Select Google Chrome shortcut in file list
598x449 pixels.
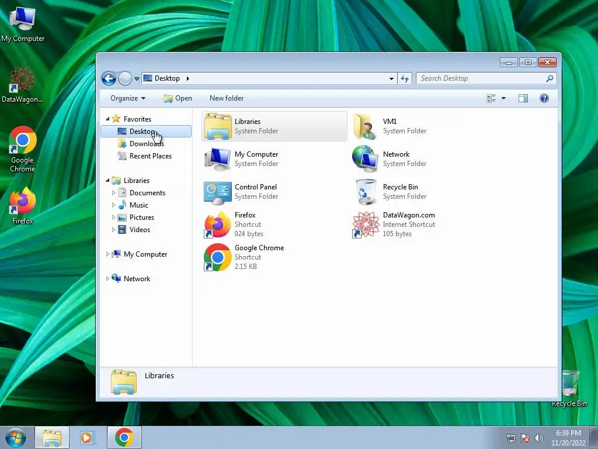pyautogui.click(x=217, y=257)
